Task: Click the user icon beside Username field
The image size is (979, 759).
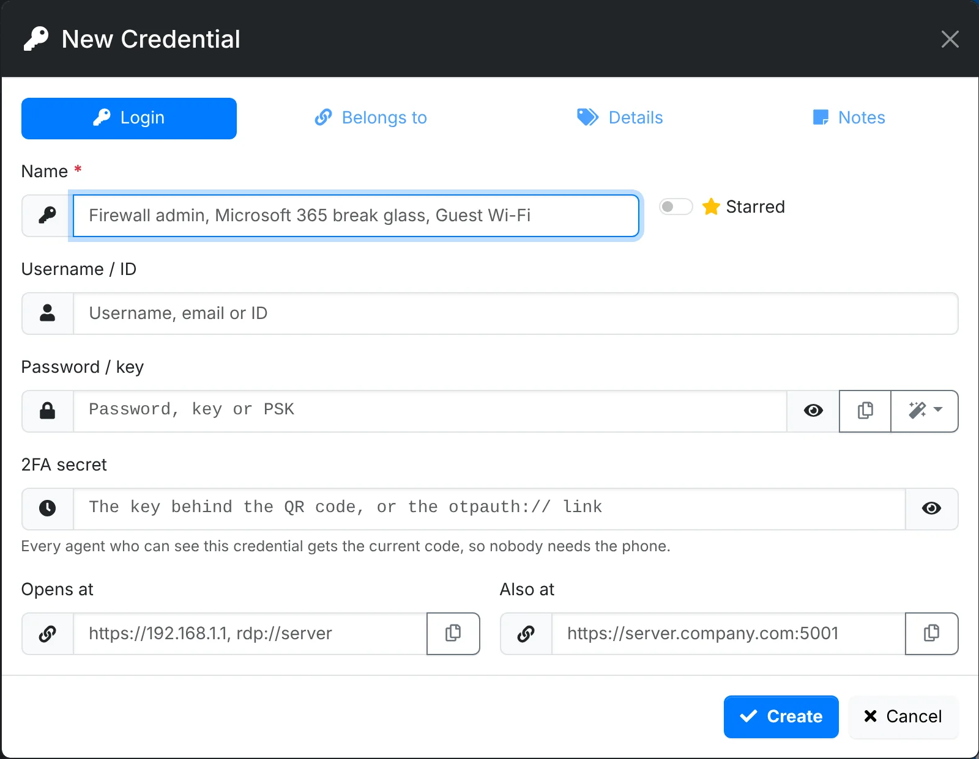Action: pos(47,313)
